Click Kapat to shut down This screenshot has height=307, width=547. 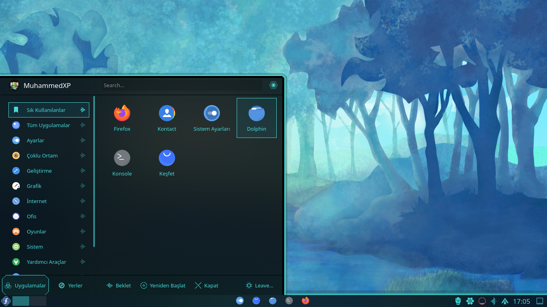coord(207,285)
